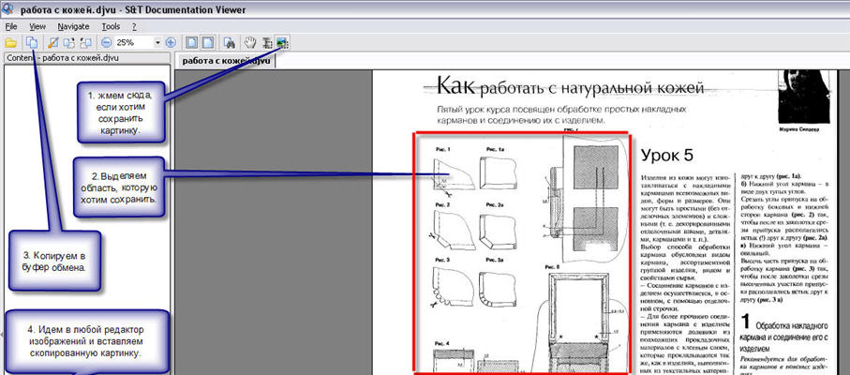Select the hand pan tool
Screen dimensions: 850x375
(249, 42)
